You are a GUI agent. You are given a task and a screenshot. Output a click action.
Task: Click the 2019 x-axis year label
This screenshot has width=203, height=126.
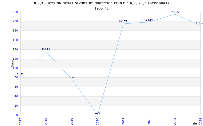point(72,121)
